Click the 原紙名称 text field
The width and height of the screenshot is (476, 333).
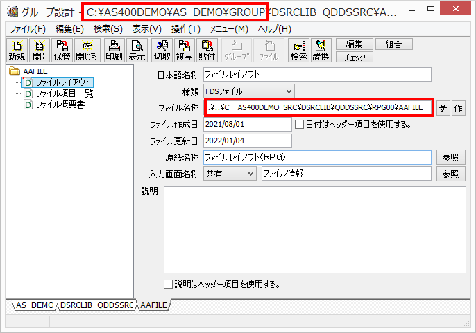pos(317,157)
